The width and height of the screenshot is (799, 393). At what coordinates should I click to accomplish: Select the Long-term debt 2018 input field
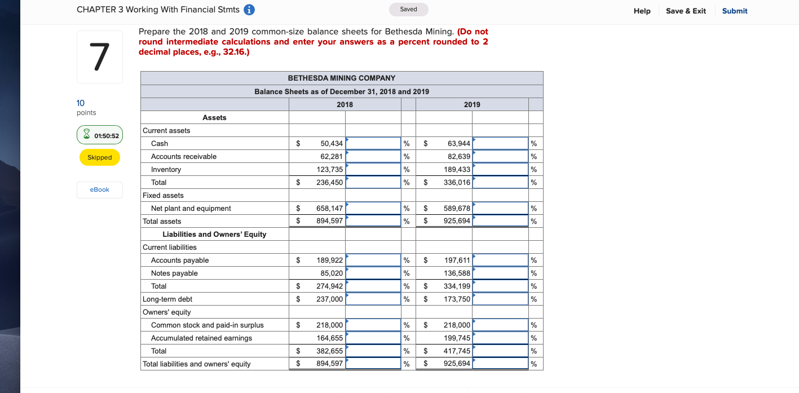[x=373, y=299]
